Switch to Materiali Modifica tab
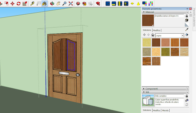The image size is (196, 113). pos(156,30)
